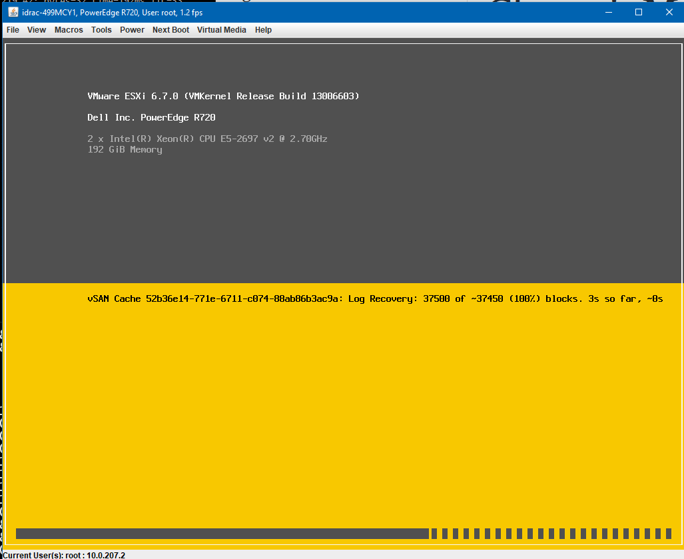Close the iDRAC virtual console window

coord(669,11)
